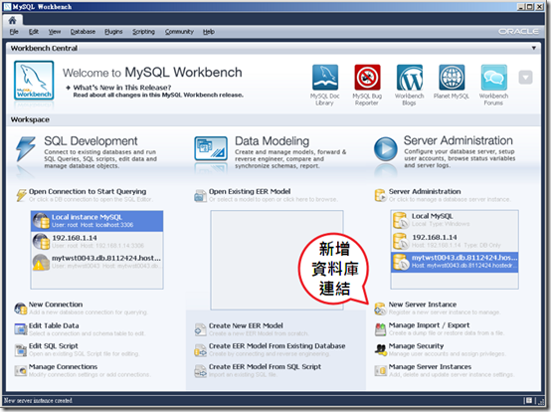The height and width of the screenshot is (412, 551).
Task: Click the New Server Instance text link
Action: pyautogui.click(x=423, y=305)
